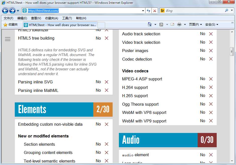Open the 编辑(E) menu

(22, 18)
